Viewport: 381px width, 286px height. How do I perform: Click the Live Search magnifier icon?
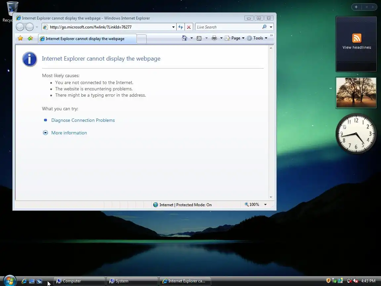pos(264,27)
